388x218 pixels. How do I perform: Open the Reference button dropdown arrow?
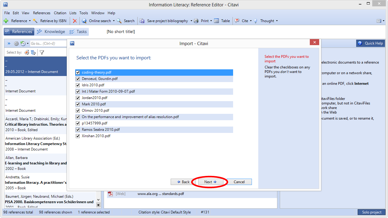coord(30,21)
